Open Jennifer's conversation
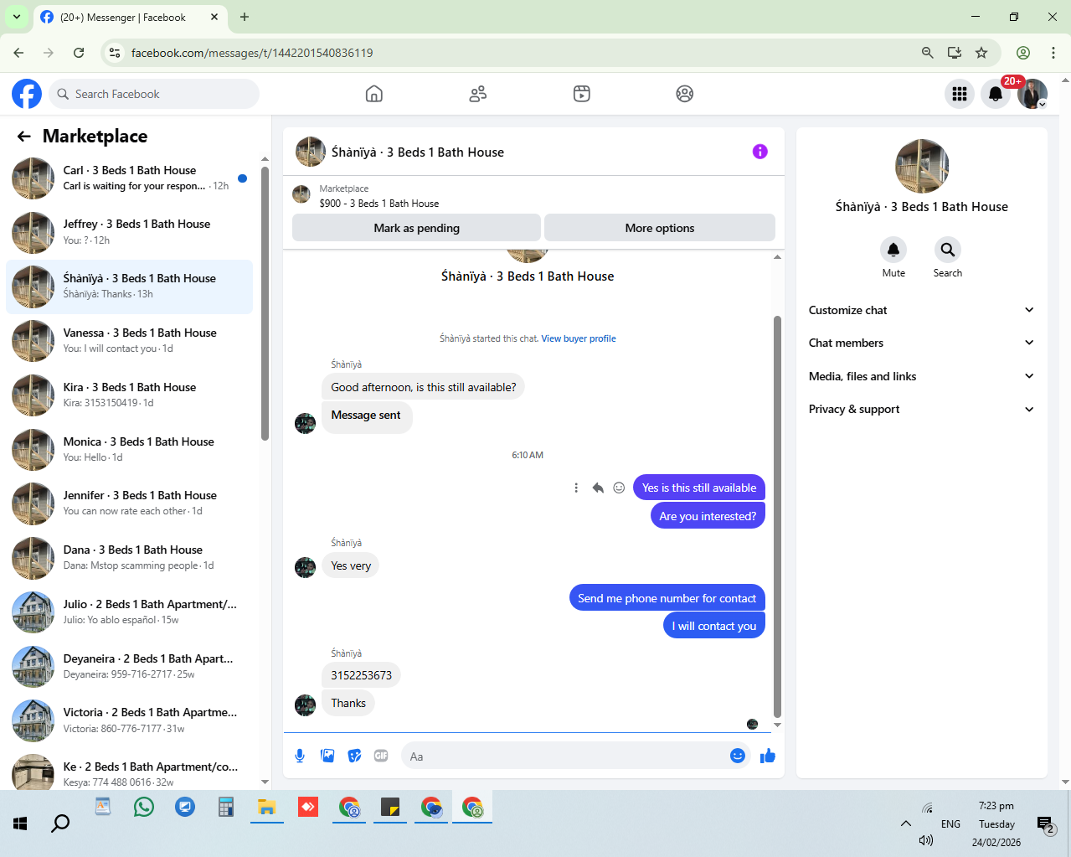The image size is (1071, 857). pos(130,503)
